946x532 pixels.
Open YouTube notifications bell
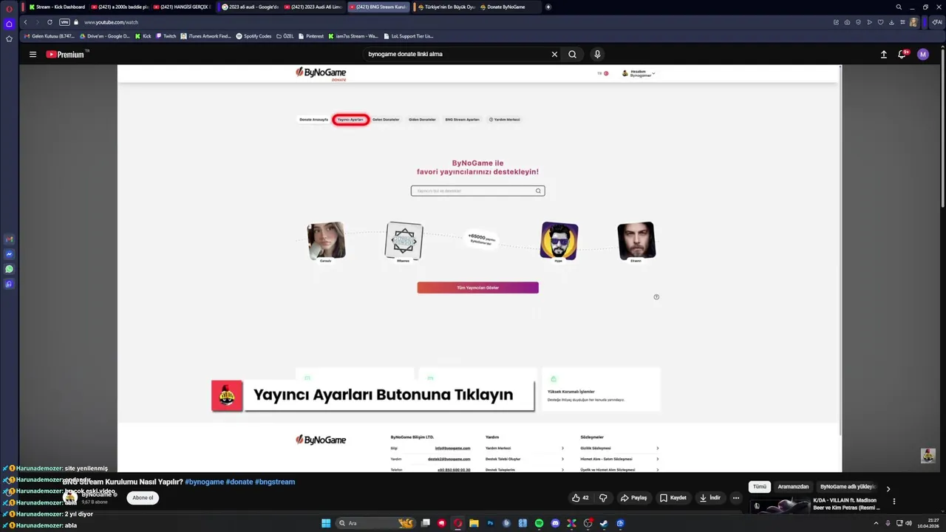click(902, 54)
